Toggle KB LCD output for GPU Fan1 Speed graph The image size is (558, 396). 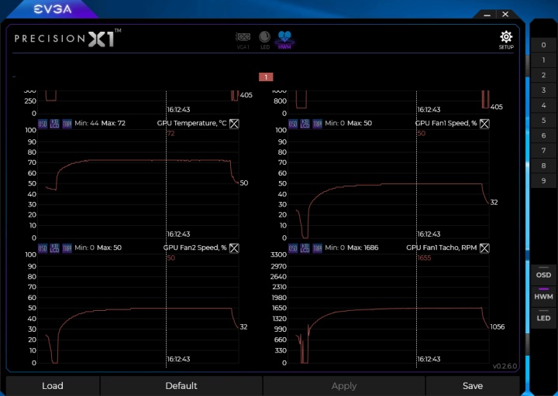[x=305, y=124]
